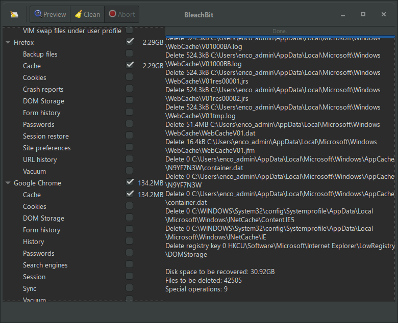This screenshot has width=398, height=323.
Task: Uncheck the Google Chrome group checkbox
Action: [x=130, y=182]
